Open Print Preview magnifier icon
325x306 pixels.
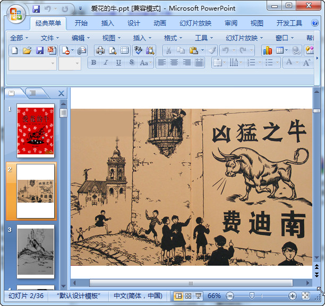tap(113, 50)
